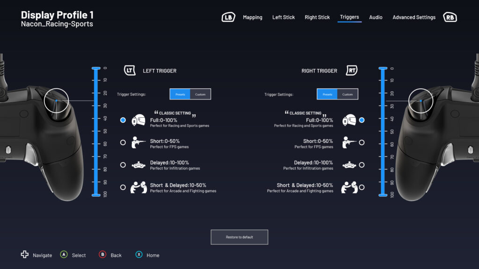Click the LB bumper icon

point(228,17)
